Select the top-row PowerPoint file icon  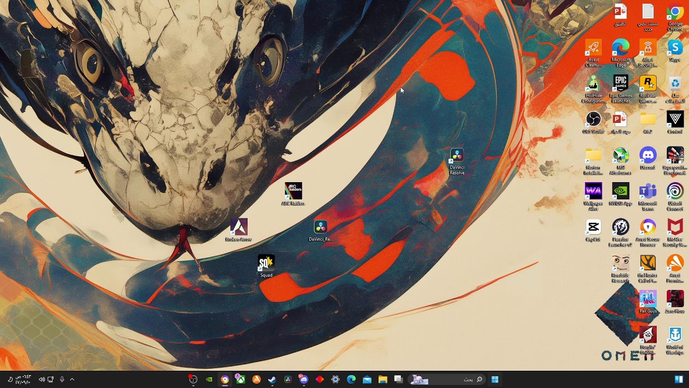621,15
